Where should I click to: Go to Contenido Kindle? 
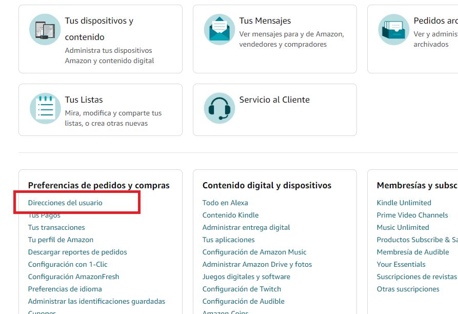(x=230, y=215)
